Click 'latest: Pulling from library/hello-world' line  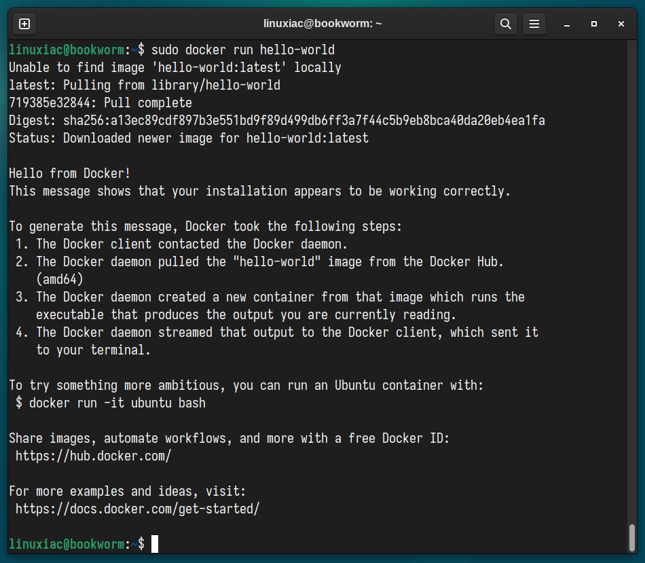click(x=145, y=85)
